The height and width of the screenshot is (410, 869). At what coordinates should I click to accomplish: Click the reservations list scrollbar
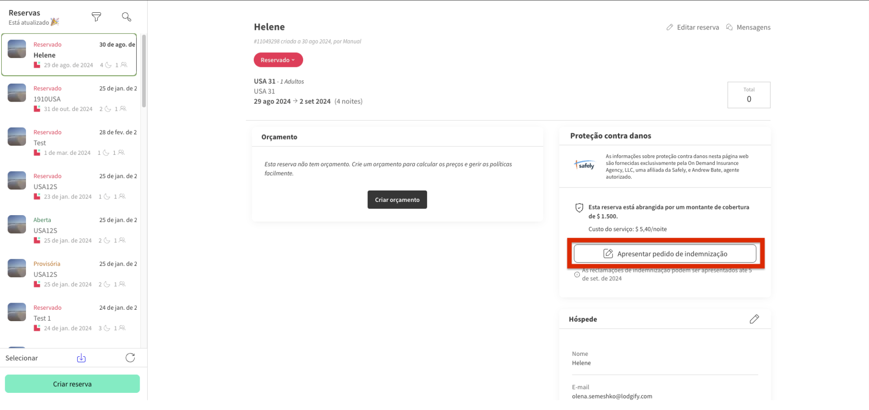click(144, 70)
